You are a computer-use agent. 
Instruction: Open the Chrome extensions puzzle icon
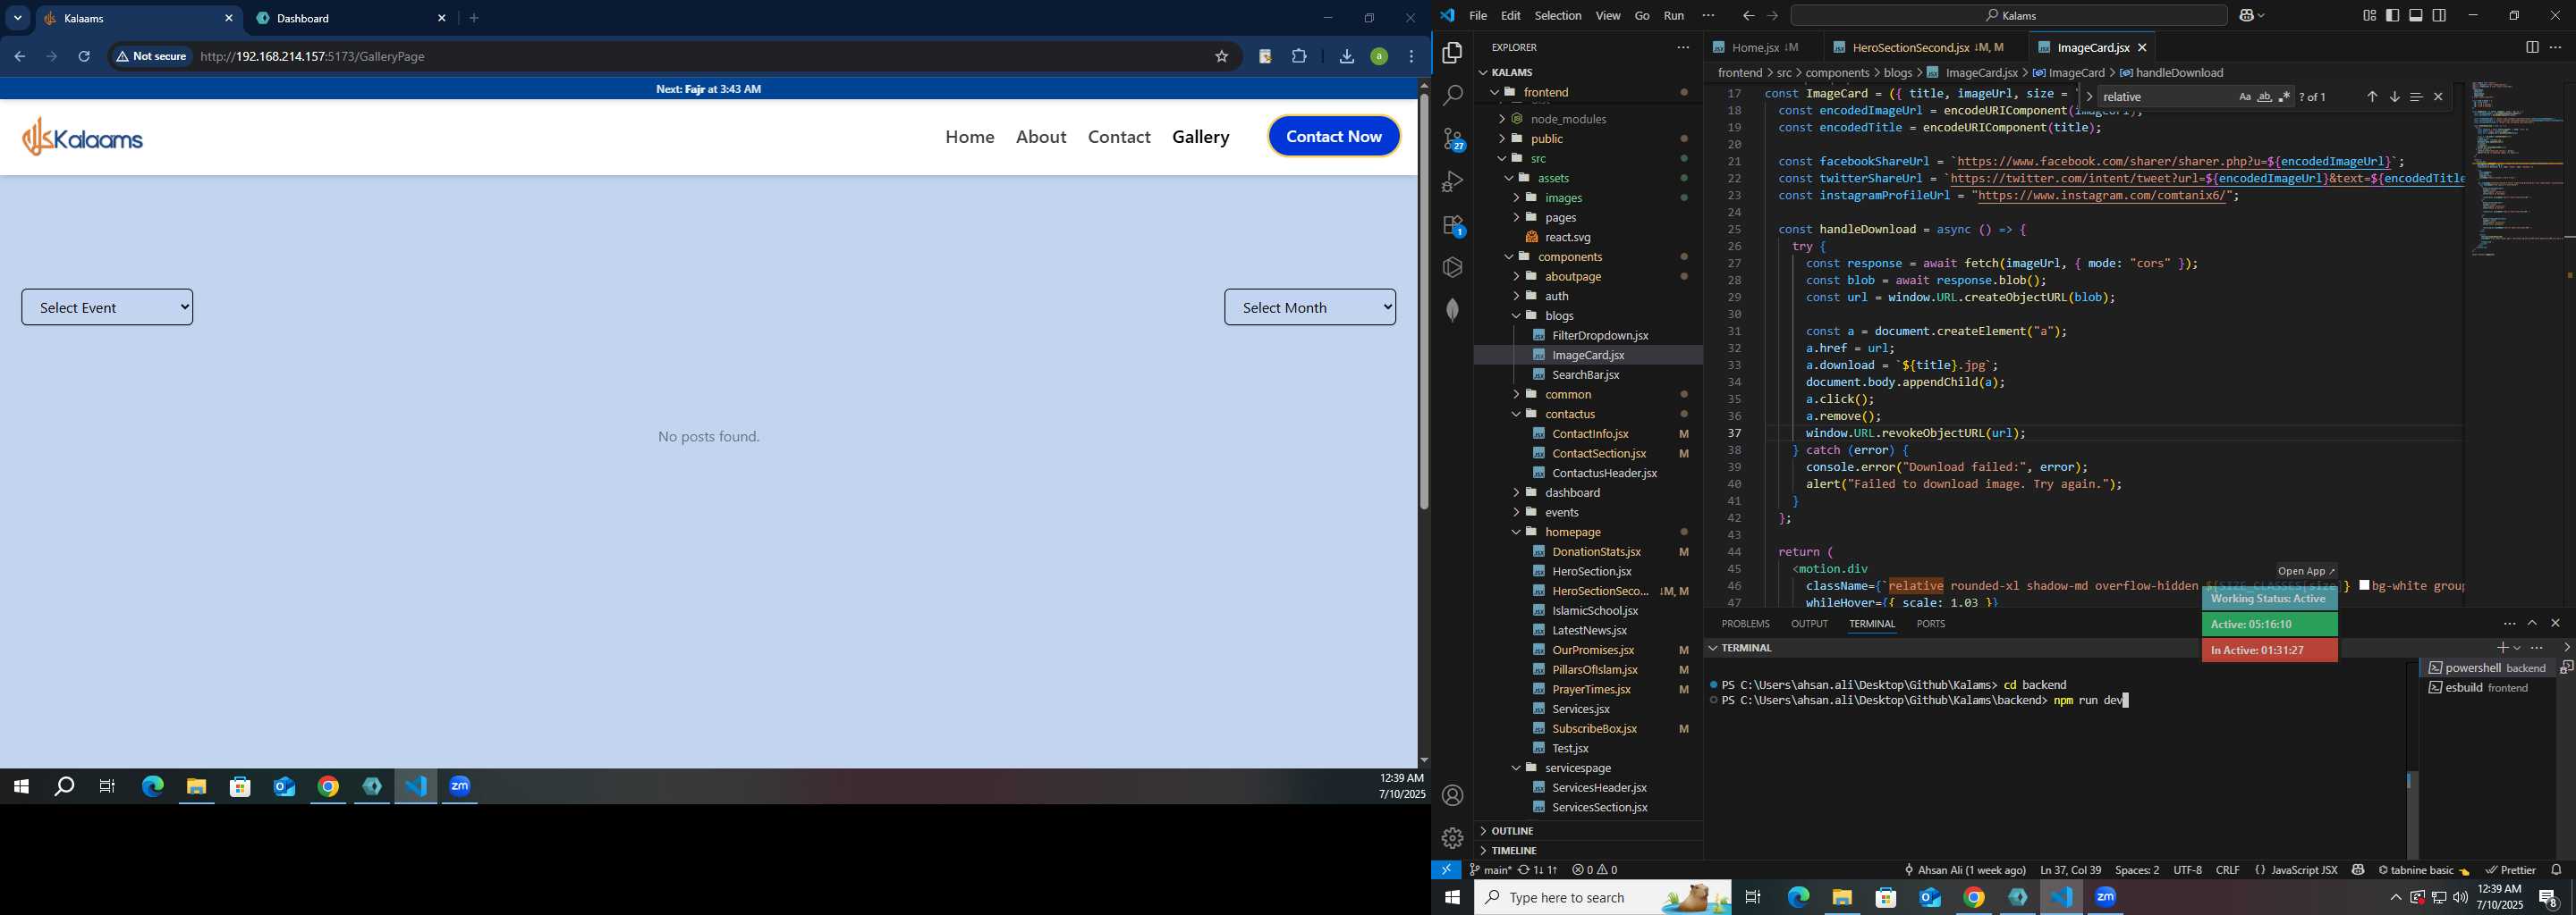tap(1299, 57)
